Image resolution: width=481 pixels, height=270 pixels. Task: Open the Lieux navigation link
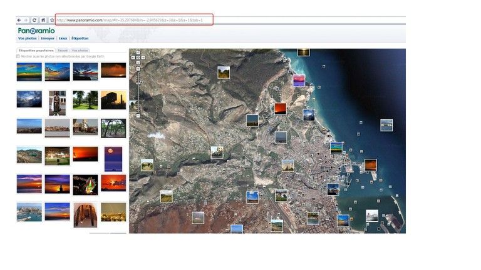[63, 38]
